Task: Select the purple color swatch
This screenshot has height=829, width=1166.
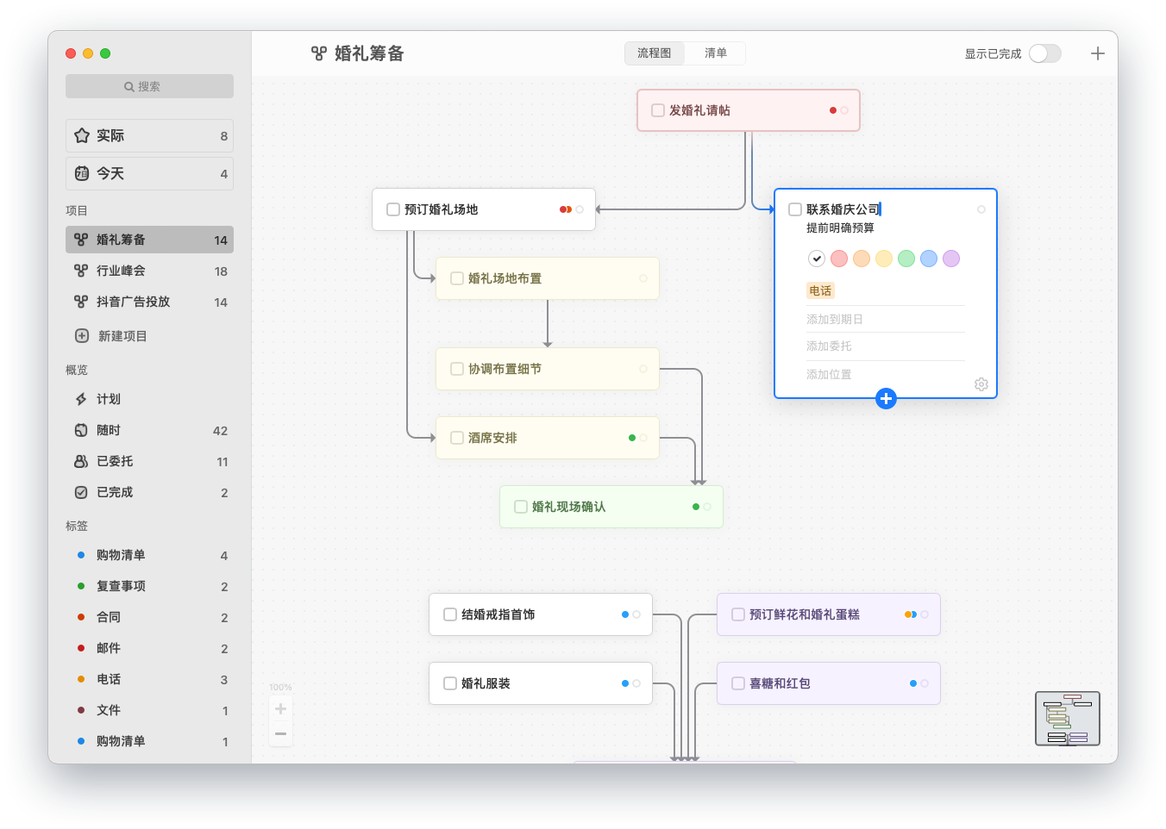Action: point(951,259)
